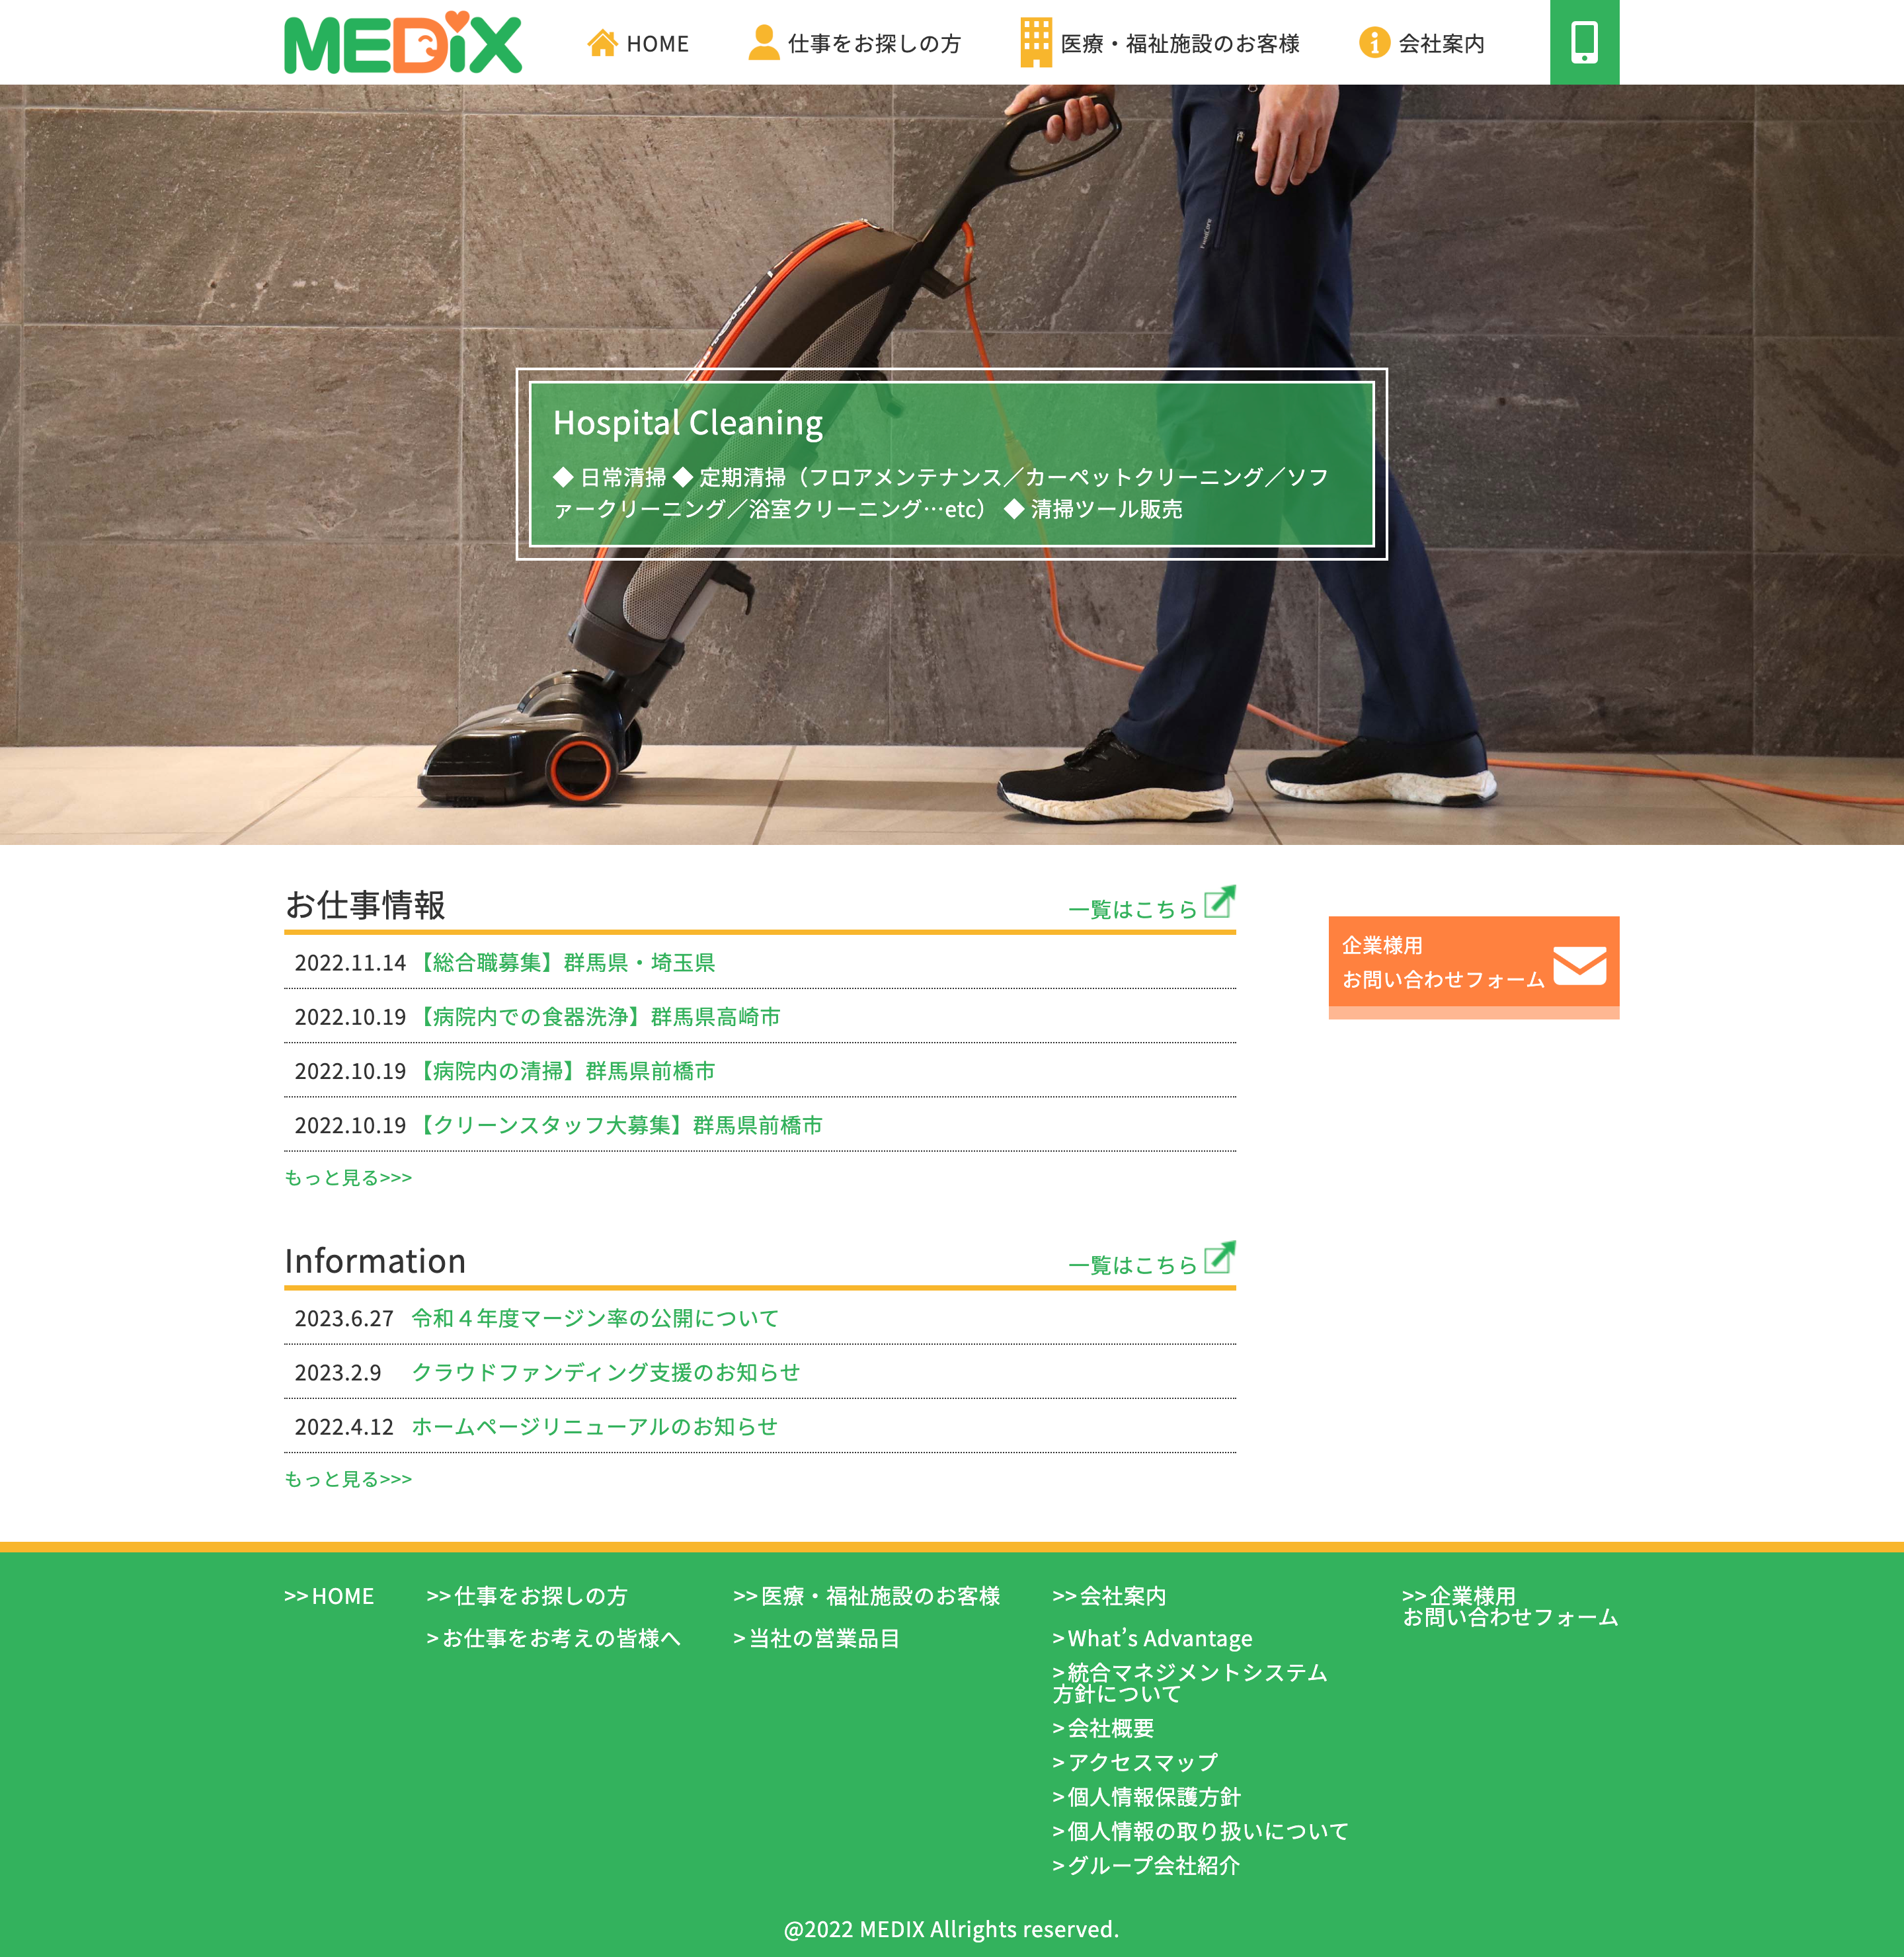This screenshot has width=1904, height=1957.
Task: Click the info icon beside 会社案内
Action: pyautogui.click(x=1374, y=43)
